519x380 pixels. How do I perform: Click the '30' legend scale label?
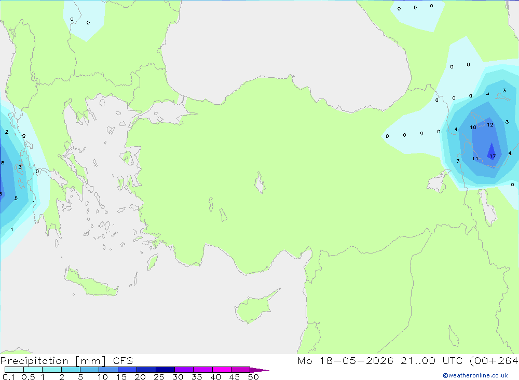[x=178, y=377]
